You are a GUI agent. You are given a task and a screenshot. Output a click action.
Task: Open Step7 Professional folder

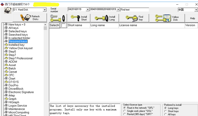point(20,59)
